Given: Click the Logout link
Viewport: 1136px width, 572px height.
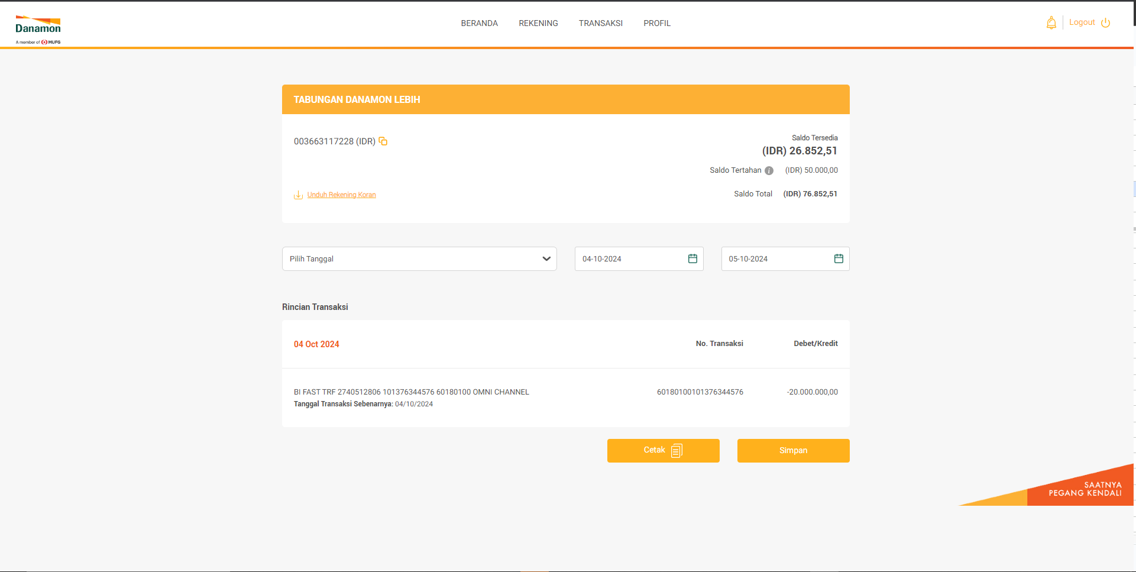Looking at the screenshot, I should [x=1082, y=22].
